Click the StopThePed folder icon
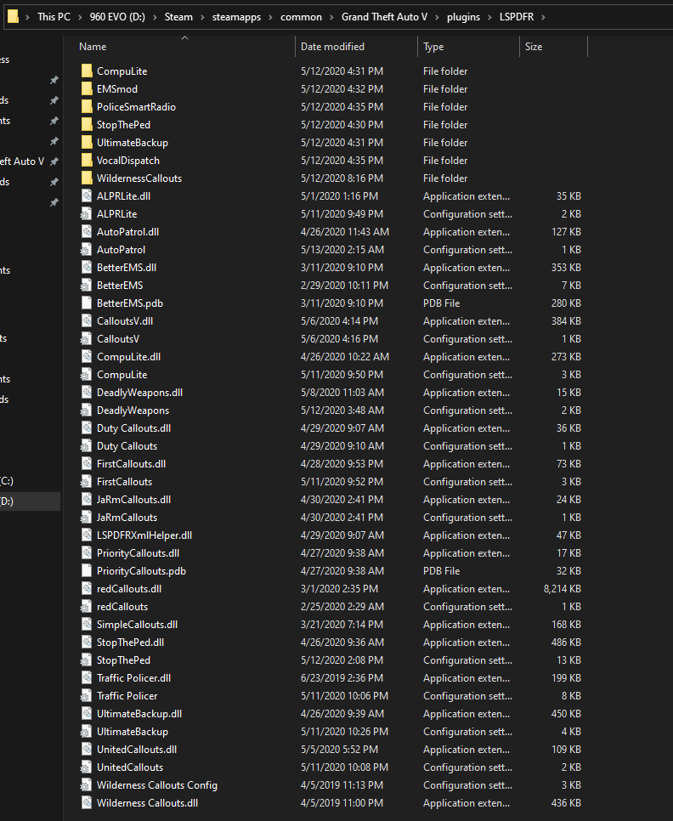Viewport: 673px width, 821px height. [x=87, y=125]
